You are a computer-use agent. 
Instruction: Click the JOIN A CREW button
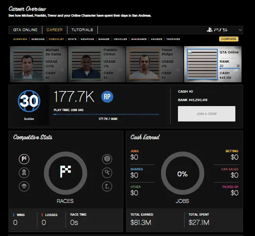point(206,114)
